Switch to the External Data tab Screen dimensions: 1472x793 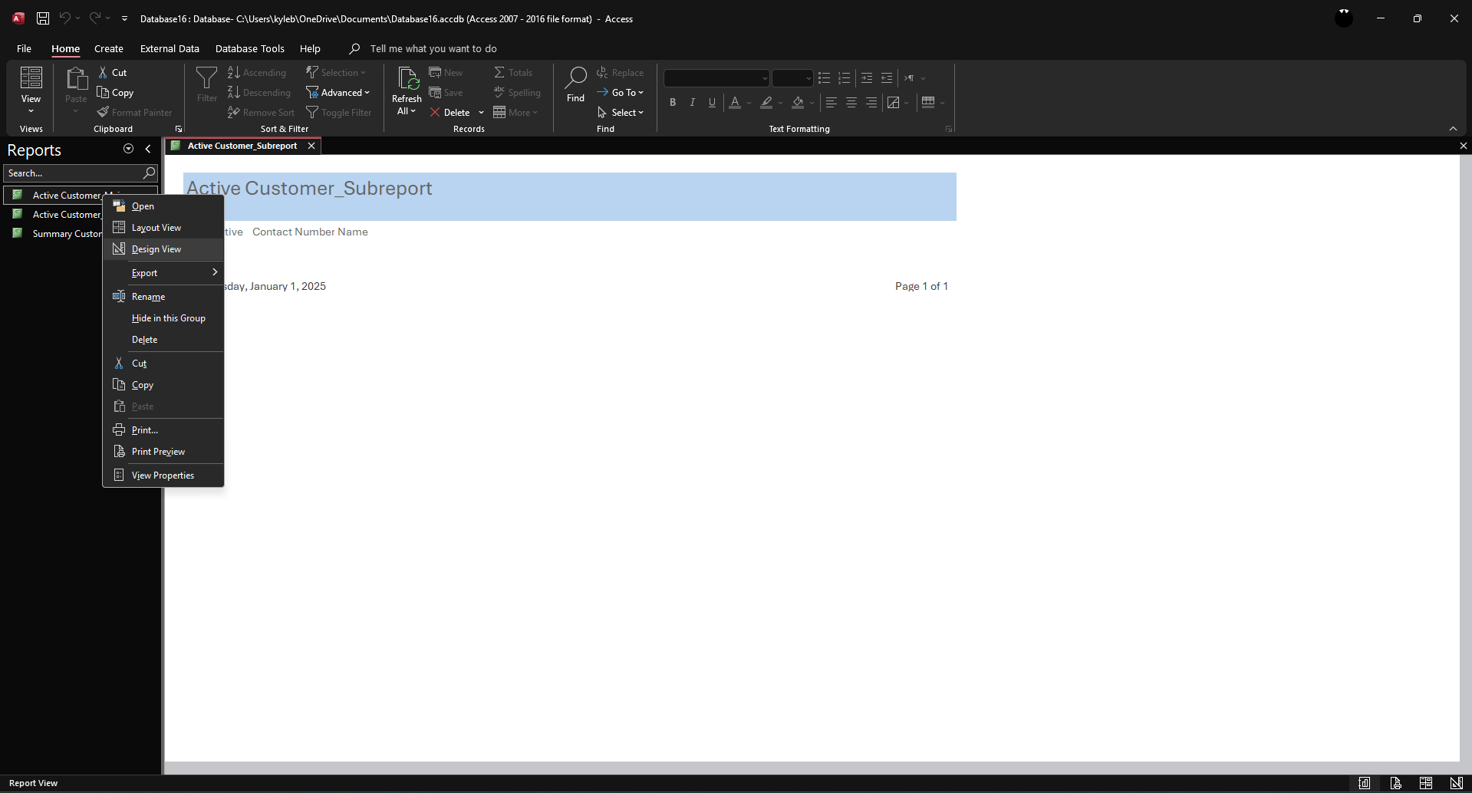tap(170, 48)
